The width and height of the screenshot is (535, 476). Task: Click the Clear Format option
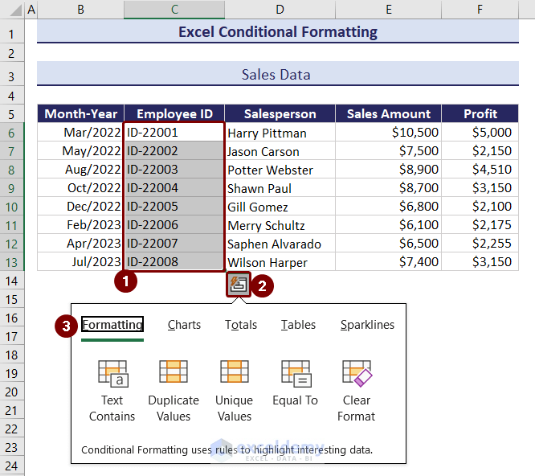357,391
